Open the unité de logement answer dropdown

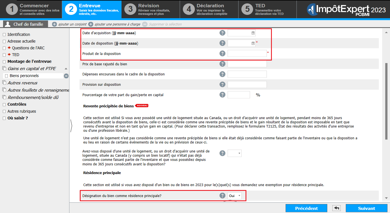235,153
